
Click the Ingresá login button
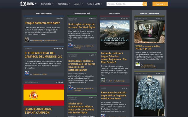(x=160, y=4)
